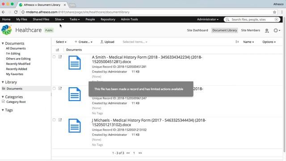Open the second document's thumbnail

(75, 94)
